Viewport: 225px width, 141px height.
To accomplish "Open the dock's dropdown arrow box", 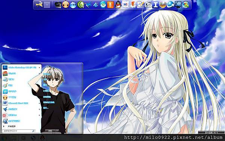I will (47, 5).
